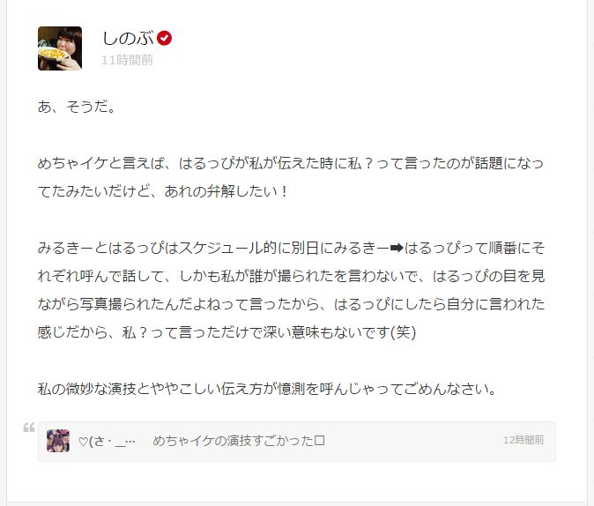Click the (笑) at the paragraph end
Image resolution: width=594 pixels, height=506 pixels.
[x=404, y=332]
